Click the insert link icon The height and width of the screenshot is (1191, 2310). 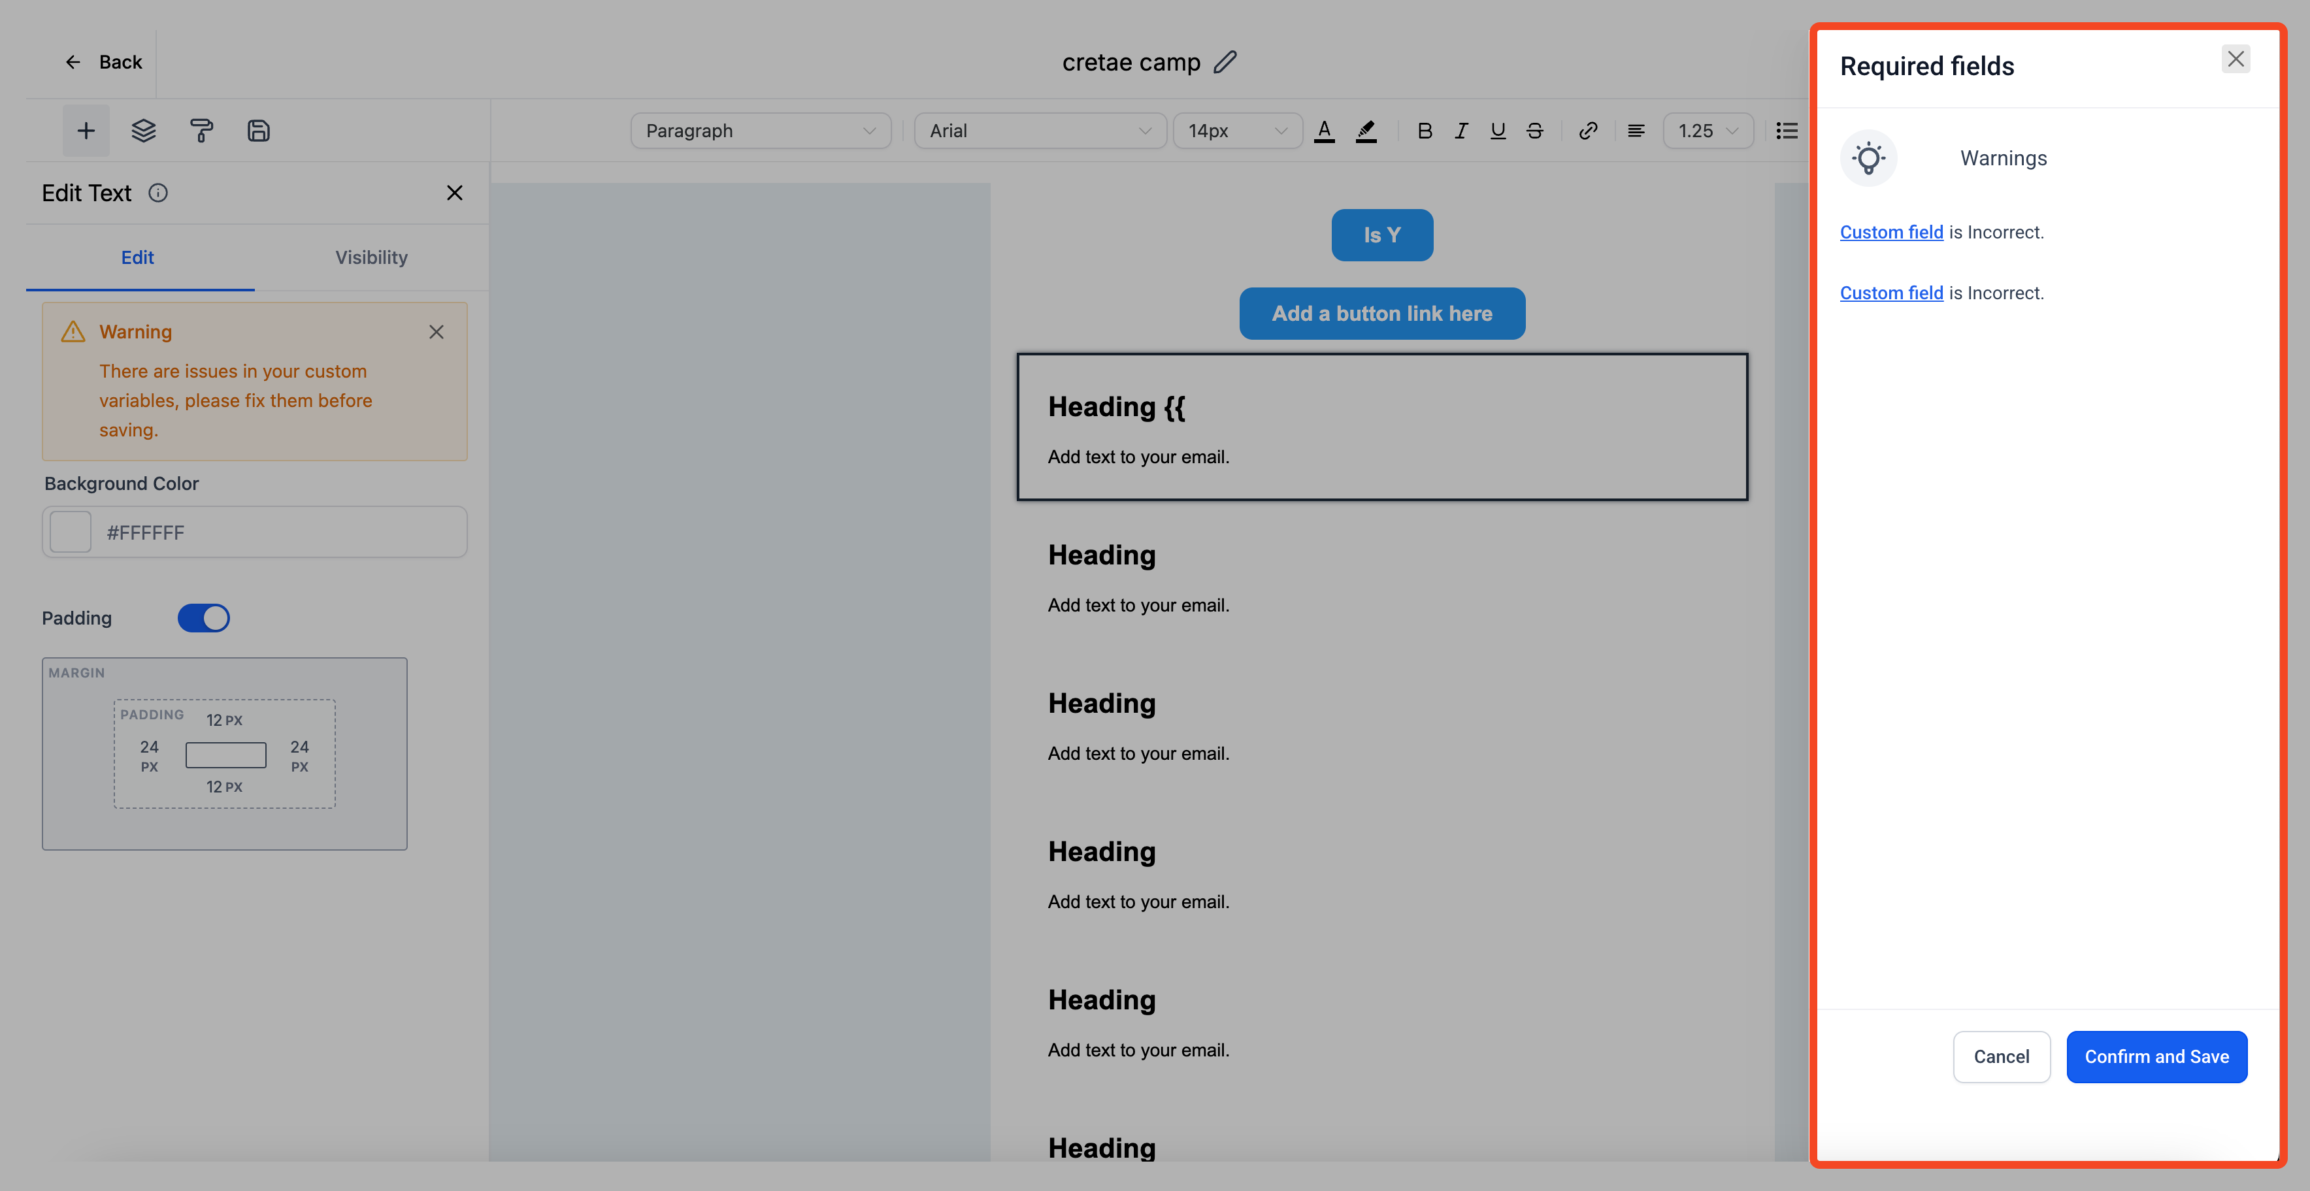pos(1587,131)
